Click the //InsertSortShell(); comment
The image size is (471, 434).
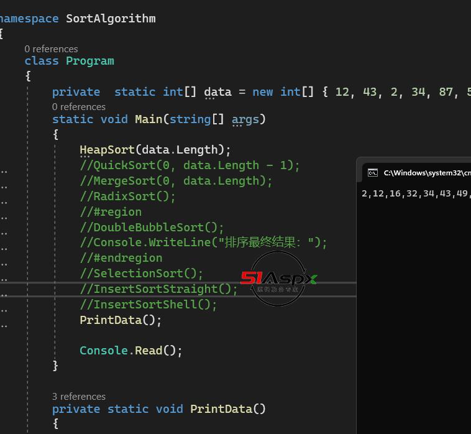pyautogui.click(x=148, y=305)
